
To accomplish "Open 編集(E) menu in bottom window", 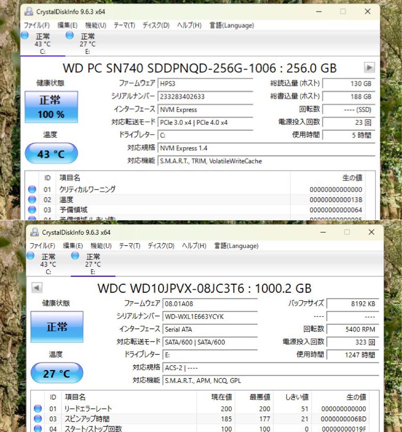I will tap(73, 246).
